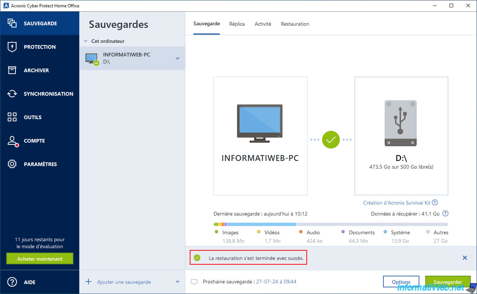The image size is (477, 294).
Task: Click the orange Audio legend dot
Action: (301, 232)
